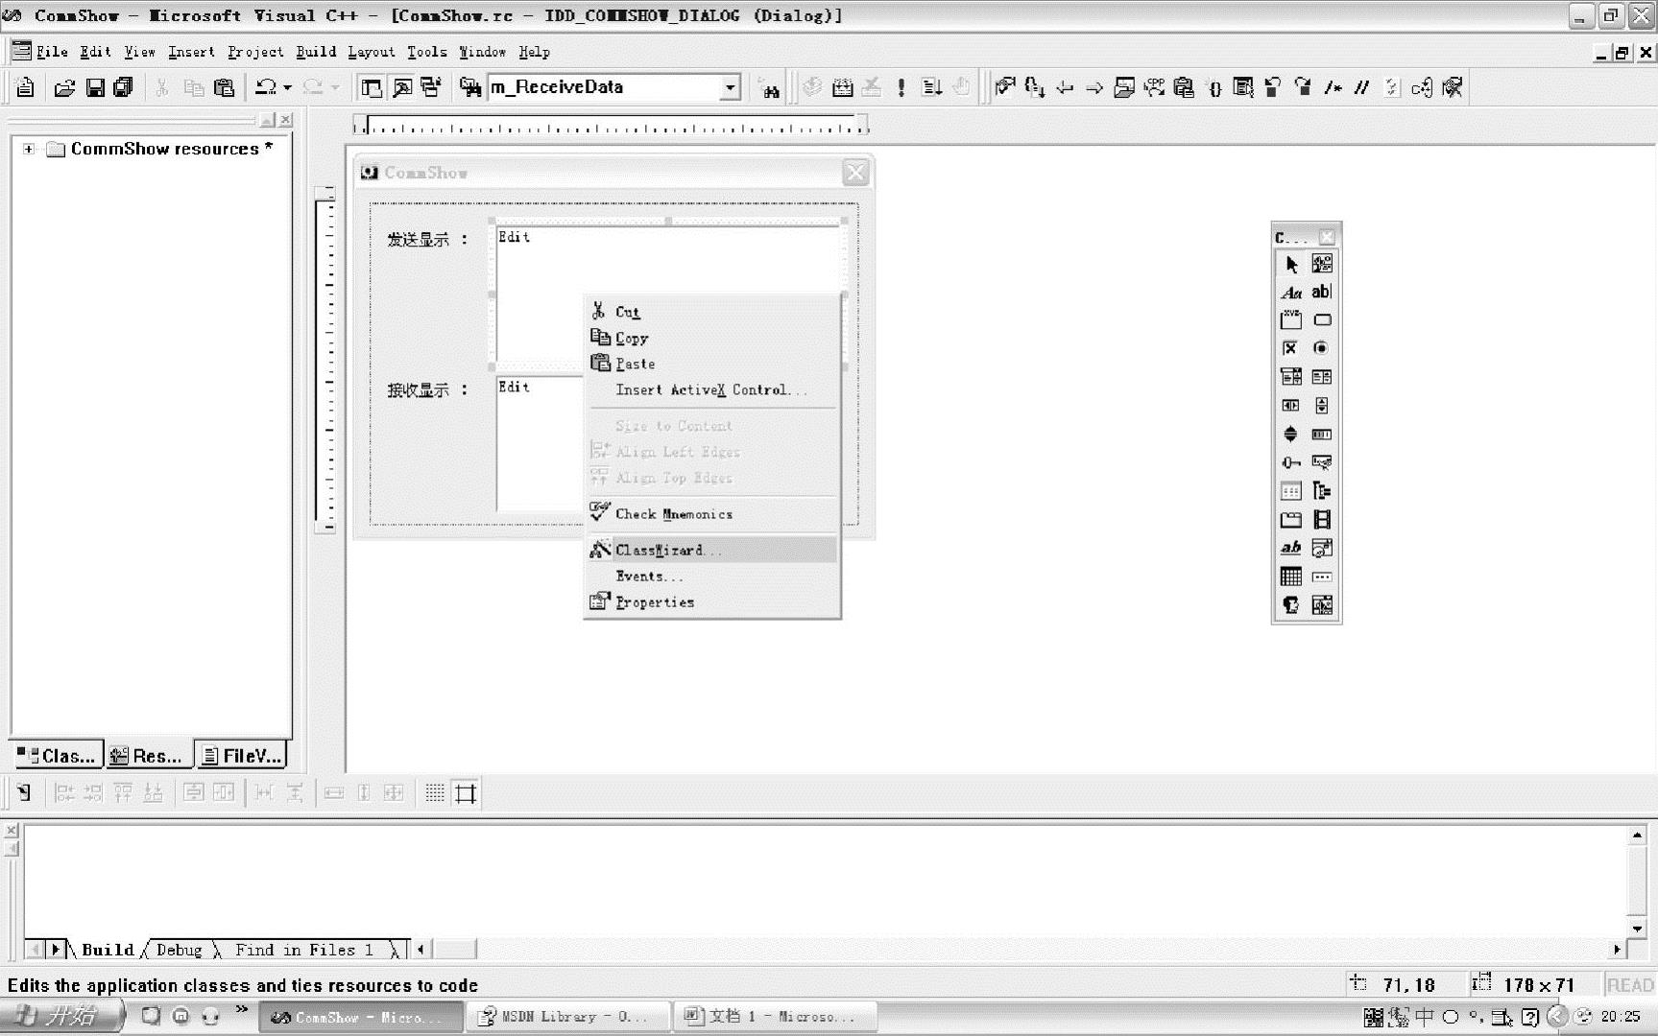The width and height of the screenshot is (1658, 1036).
Task: Open the File menu
Action: coord(52,52)
